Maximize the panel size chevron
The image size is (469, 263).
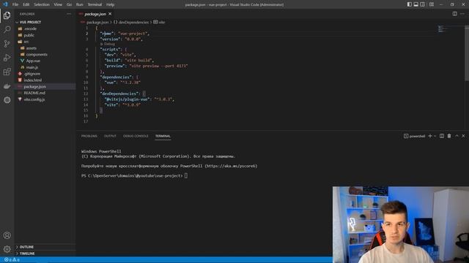[x=457, y=136]
